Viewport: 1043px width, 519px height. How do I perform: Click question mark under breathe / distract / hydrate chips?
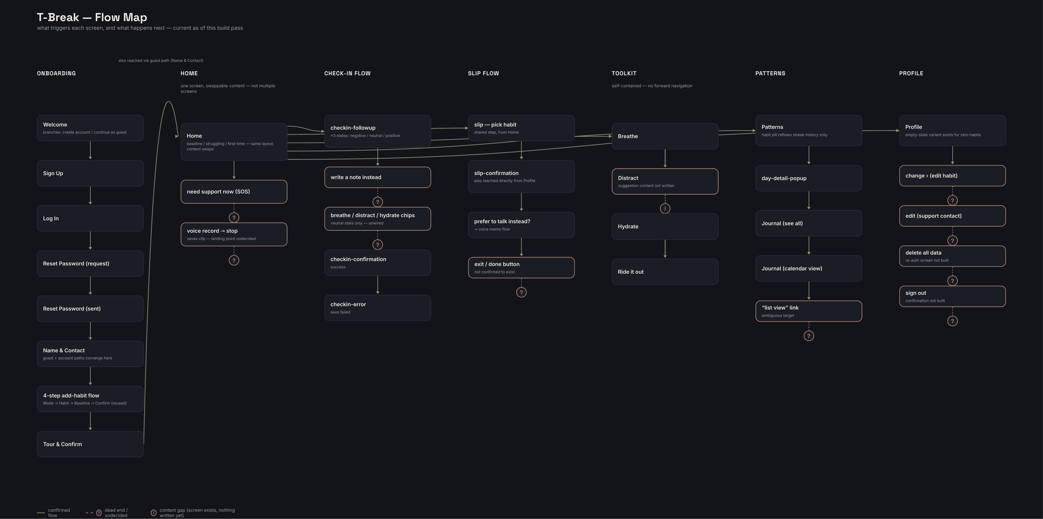click(378, 245)
